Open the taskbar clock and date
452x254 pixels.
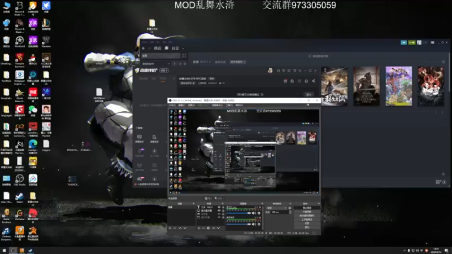pos(436,251)
